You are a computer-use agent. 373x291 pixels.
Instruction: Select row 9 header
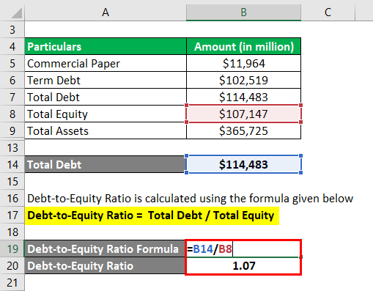(12, 131)
